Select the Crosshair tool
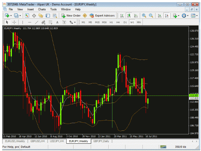Screen dimensions: 201x151 [14, 22]
